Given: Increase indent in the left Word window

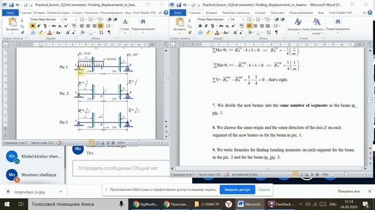Looking at the screenshot, I should click(x=115, y=19).
